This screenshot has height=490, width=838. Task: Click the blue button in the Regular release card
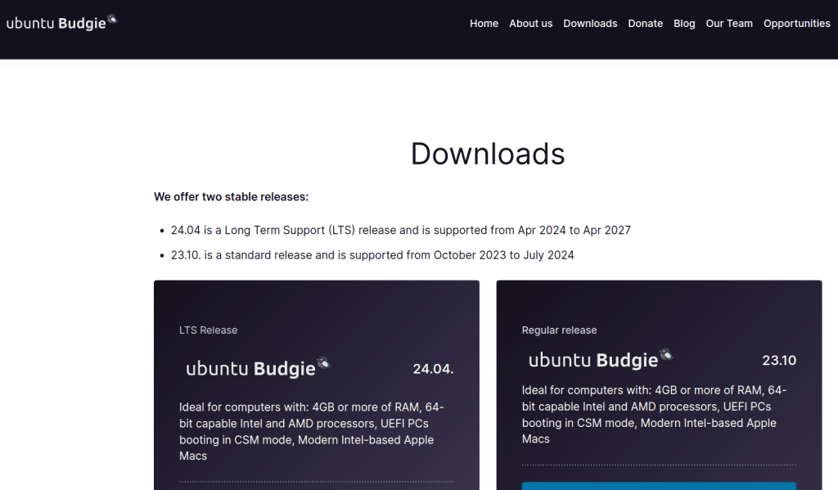659,485
